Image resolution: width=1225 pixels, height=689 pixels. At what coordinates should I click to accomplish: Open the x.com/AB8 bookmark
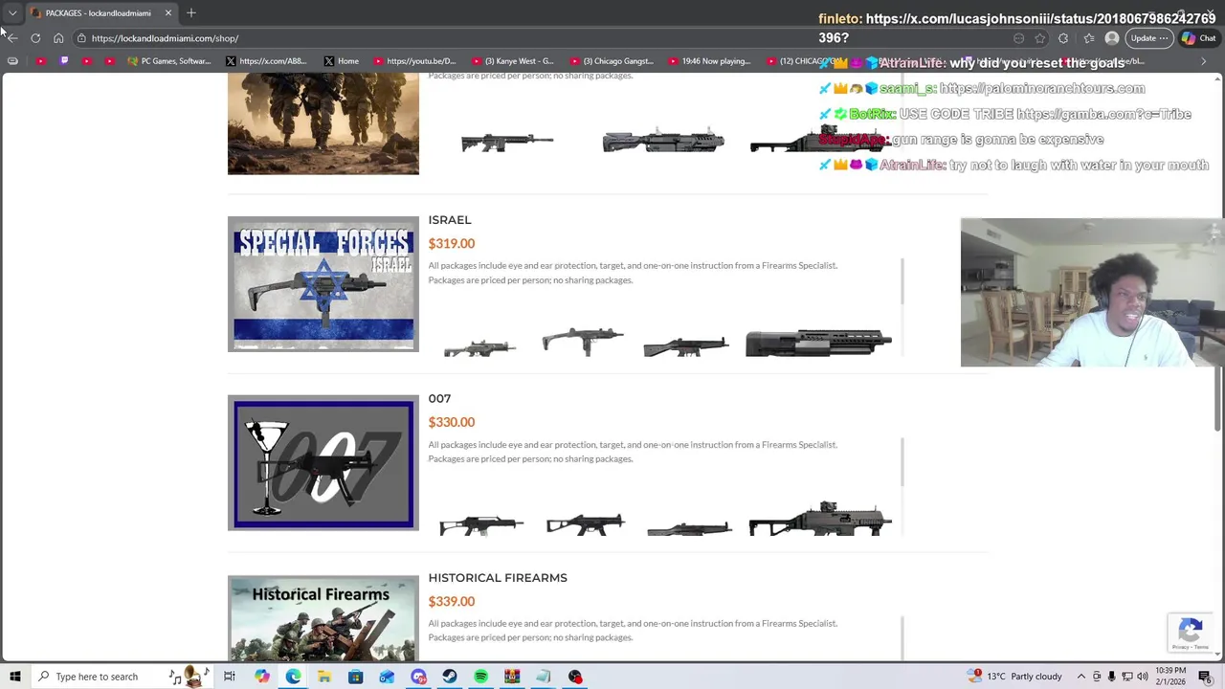267,61
